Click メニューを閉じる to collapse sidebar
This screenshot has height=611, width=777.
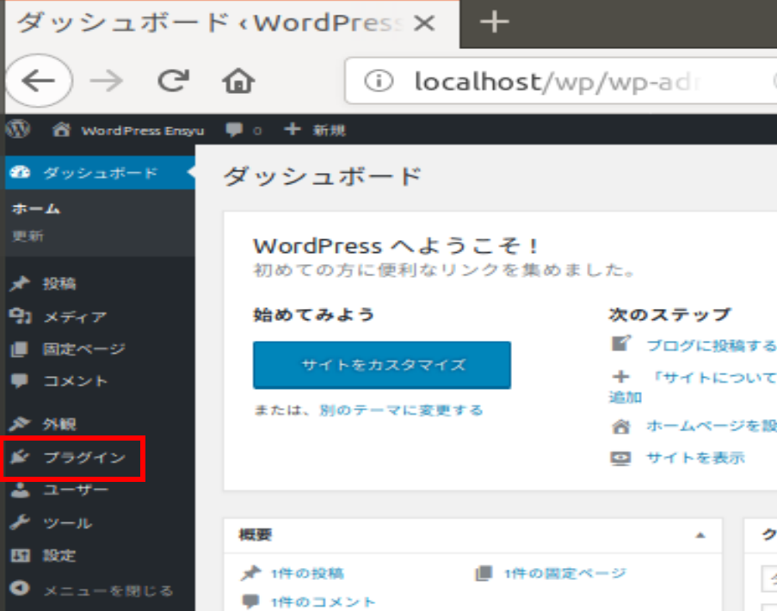coord(108,590)
